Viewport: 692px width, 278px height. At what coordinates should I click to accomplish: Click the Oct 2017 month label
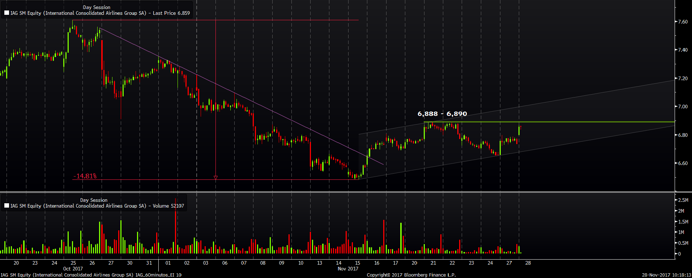[73, 269]
